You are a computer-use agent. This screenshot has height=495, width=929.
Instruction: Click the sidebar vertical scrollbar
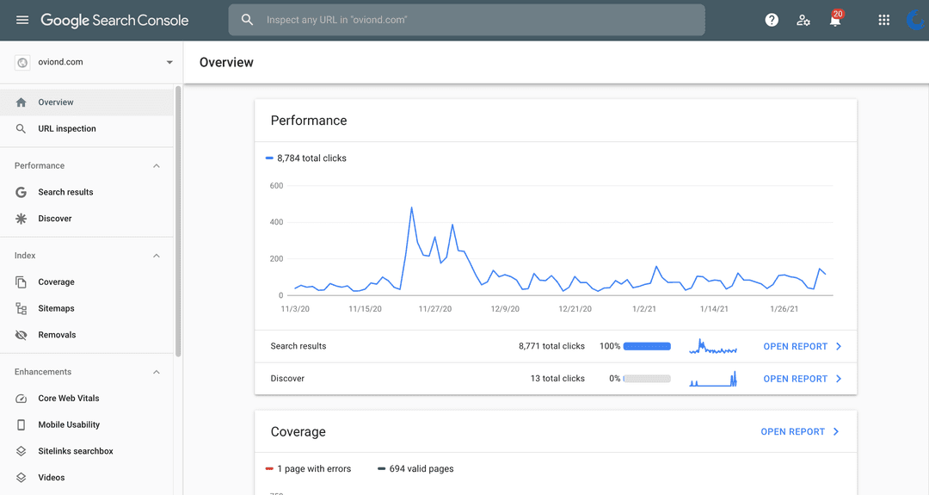pyautogui.click(x=178, y=221)
